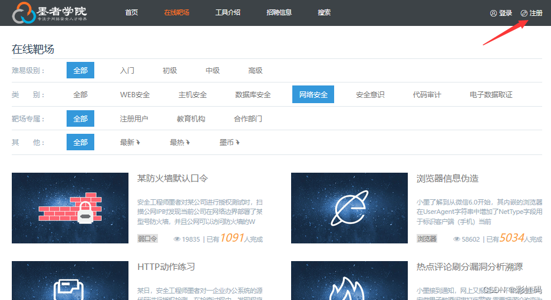
Task: Open the HTTP动作练习 folder thumbnail
Action: [70, 281]
